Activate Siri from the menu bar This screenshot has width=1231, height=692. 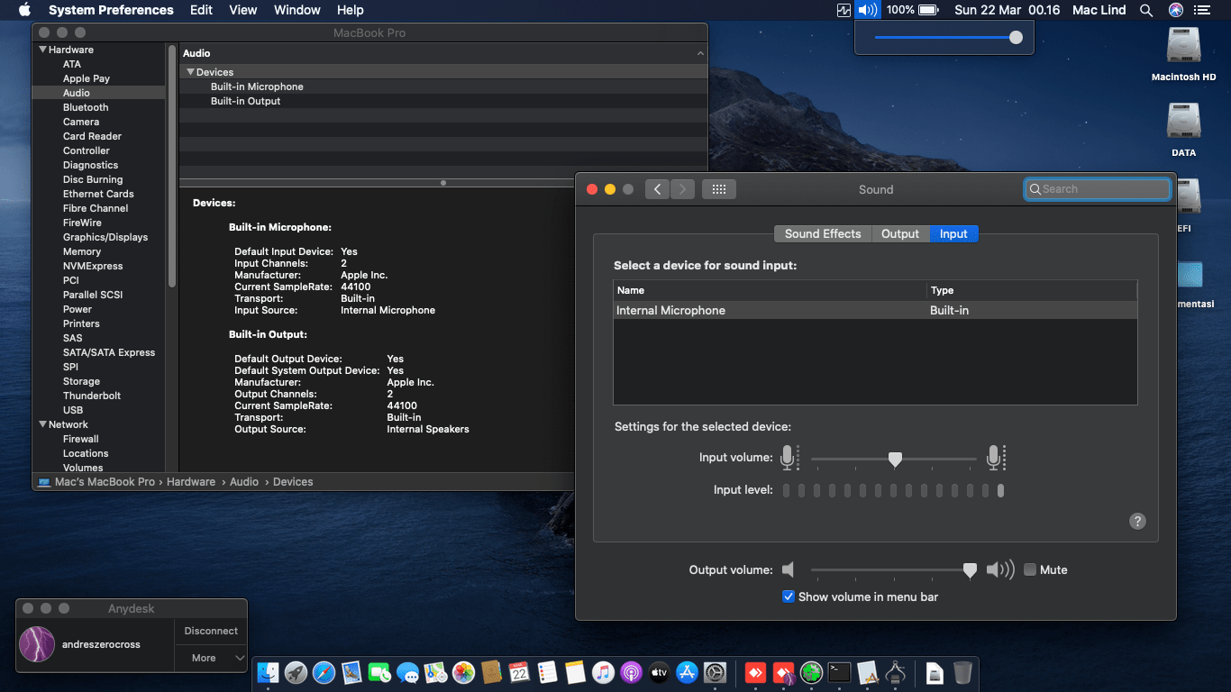(1175, 10)
